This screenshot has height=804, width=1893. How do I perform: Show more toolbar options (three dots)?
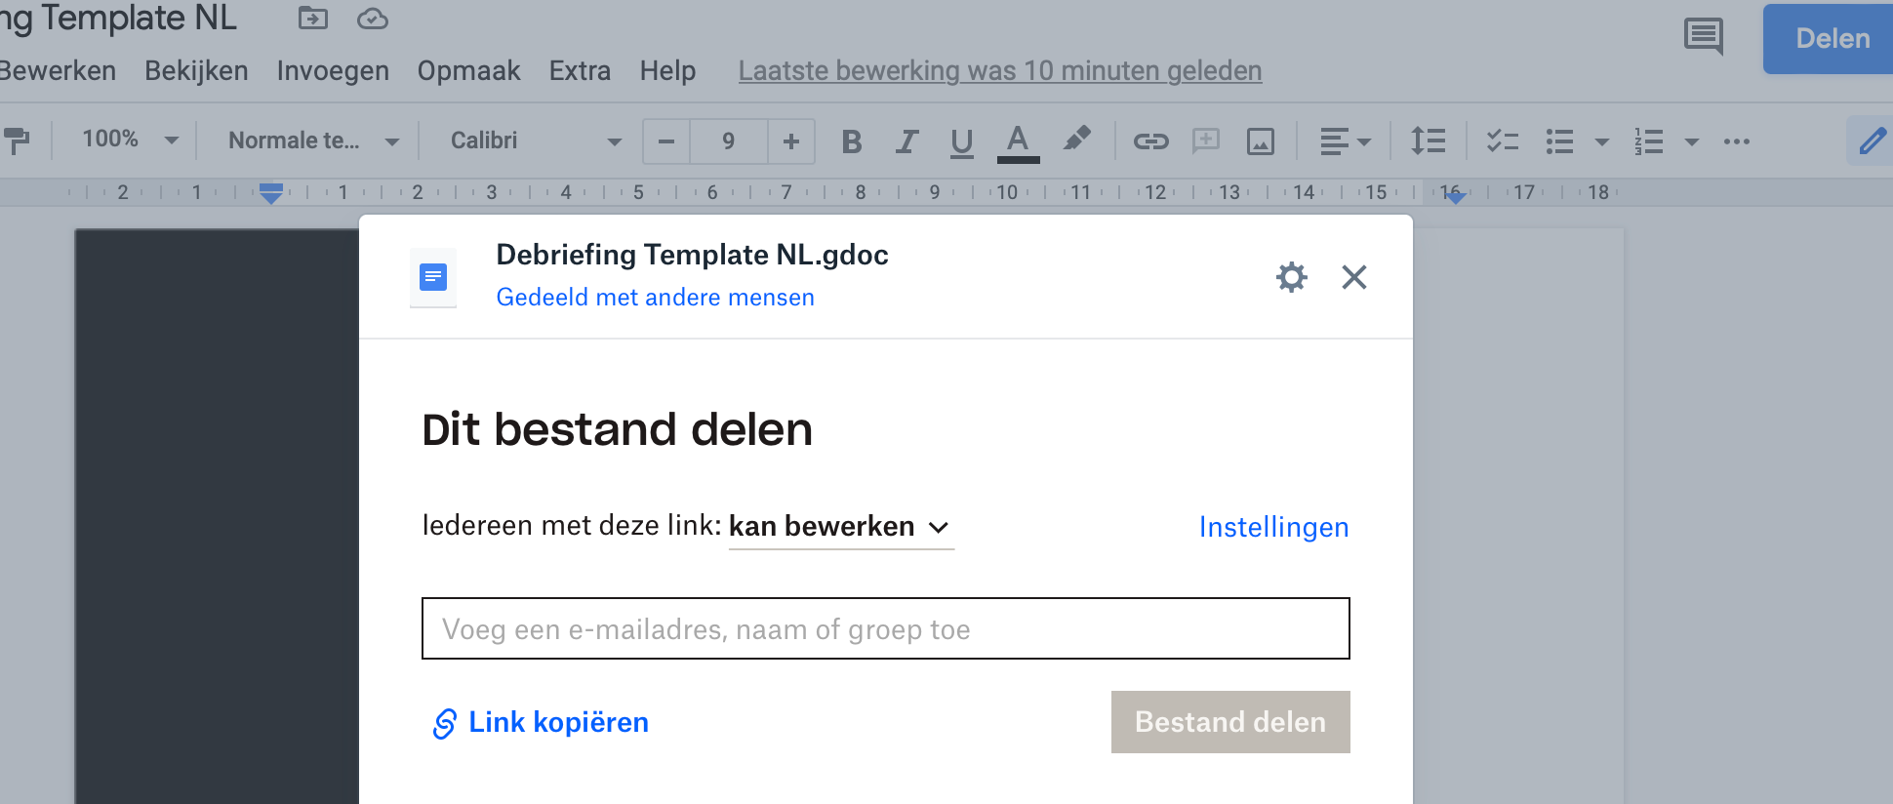[x=1736, y=142]
